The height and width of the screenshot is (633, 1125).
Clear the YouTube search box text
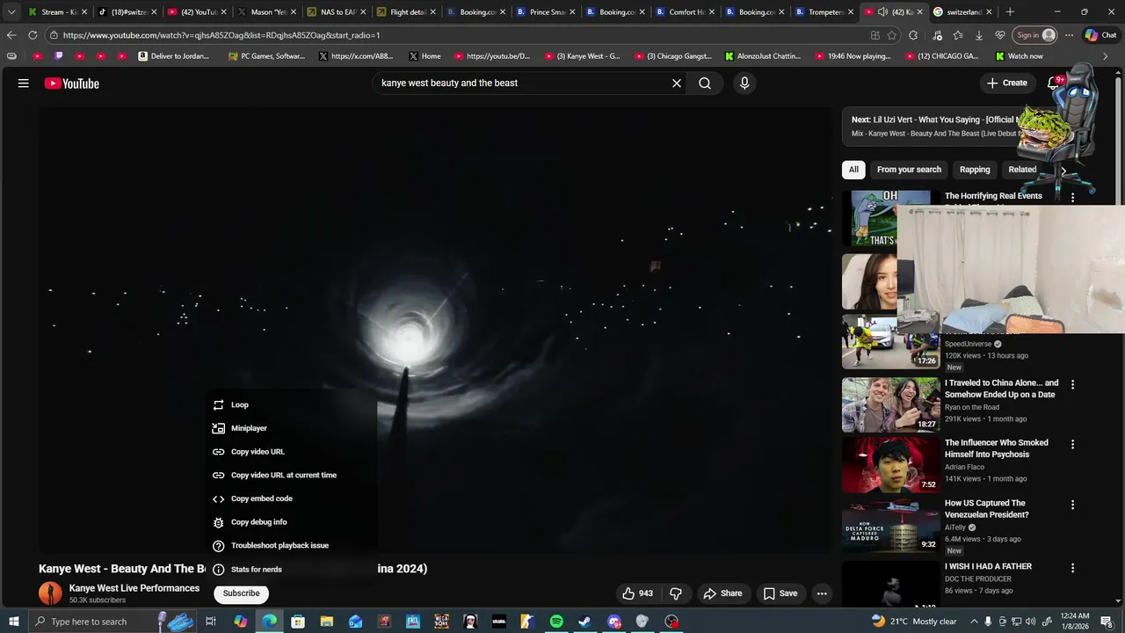click(x=677, y=84)
